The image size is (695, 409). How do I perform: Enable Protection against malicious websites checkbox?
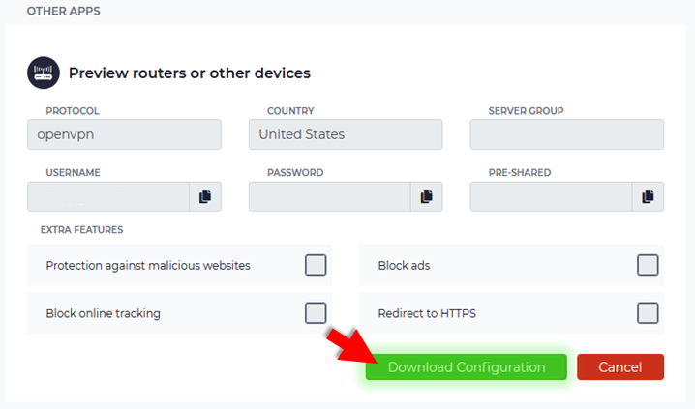316,265
